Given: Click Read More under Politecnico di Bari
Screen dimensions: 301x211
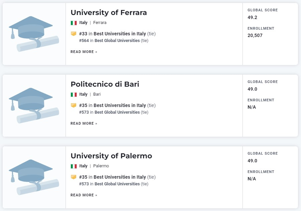Looking at the screenshot, I should 84,123.
